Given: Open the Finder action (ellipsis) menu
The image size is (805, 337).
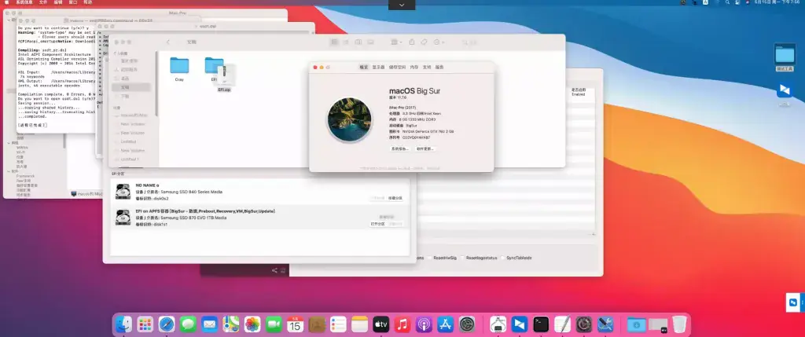Looking at the screenshot, I should click(x=439, y=42).
